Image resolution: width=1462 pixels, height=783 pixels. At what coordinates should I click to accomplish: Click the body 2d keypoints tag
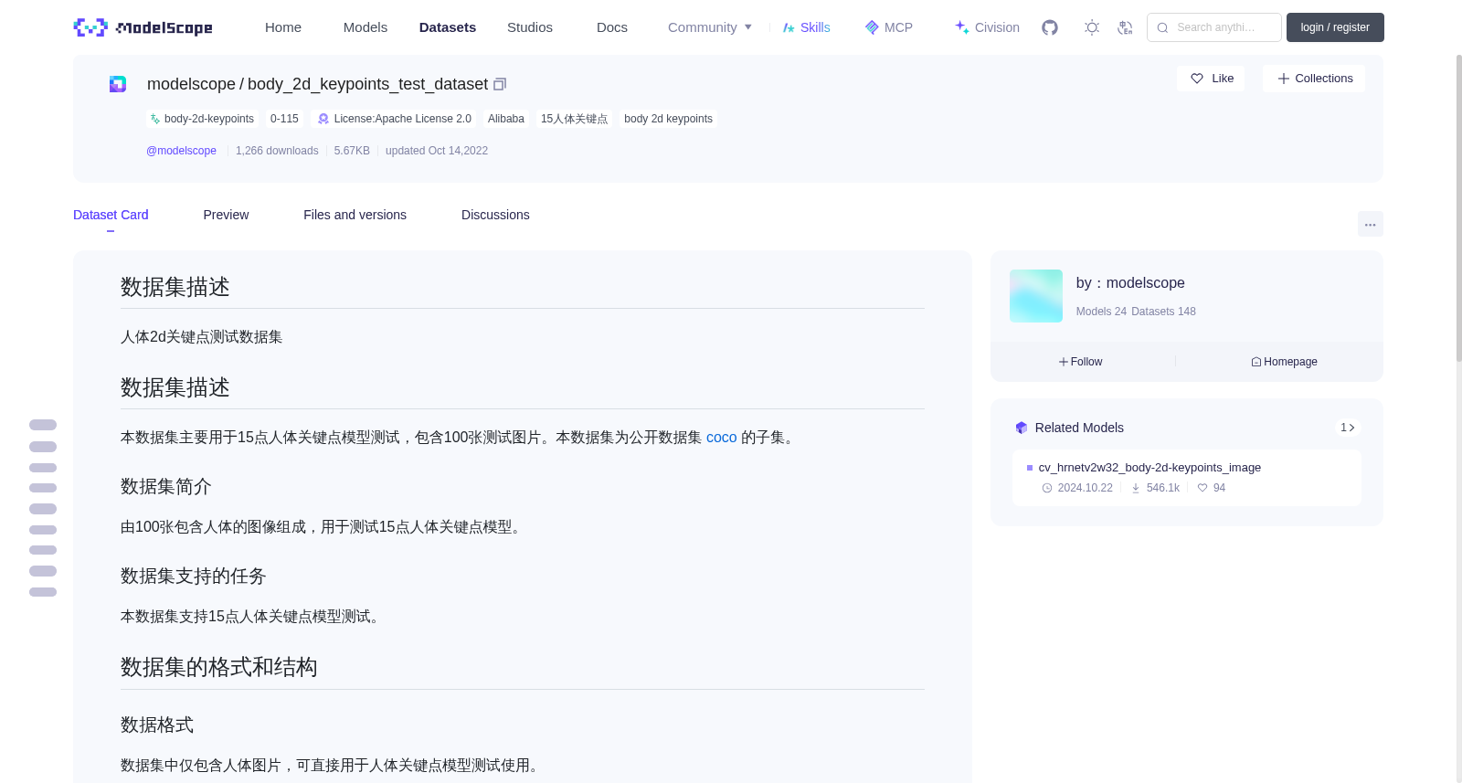(668, 119)
